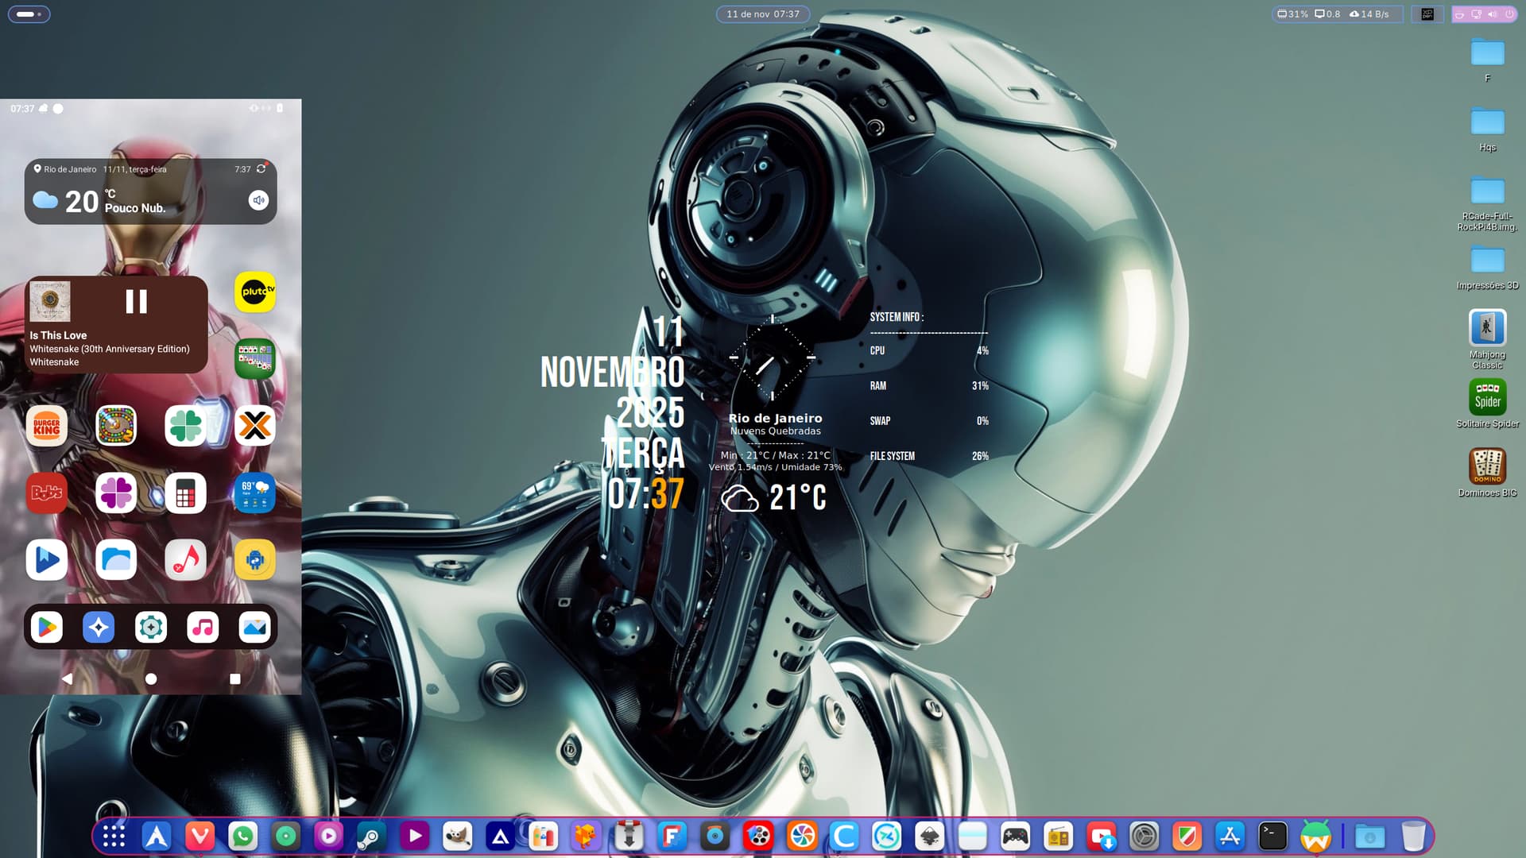Open Vivaldi browser from dock
This screenshot has width=1526, height=858.
click(x=199, y=836)
